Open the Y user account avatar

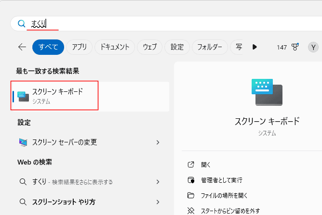[313, 47]
